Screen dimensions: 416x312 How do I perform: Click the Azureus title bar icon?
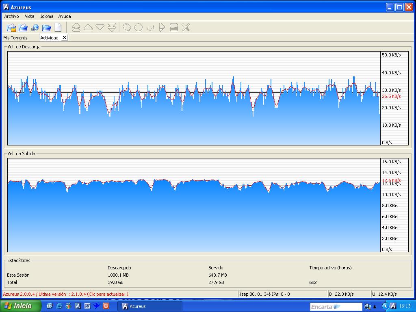click(x=6, y=7)
